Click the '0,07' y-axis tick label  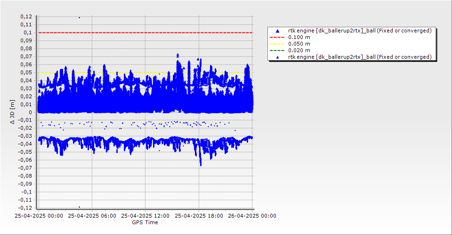pos(26,57)
